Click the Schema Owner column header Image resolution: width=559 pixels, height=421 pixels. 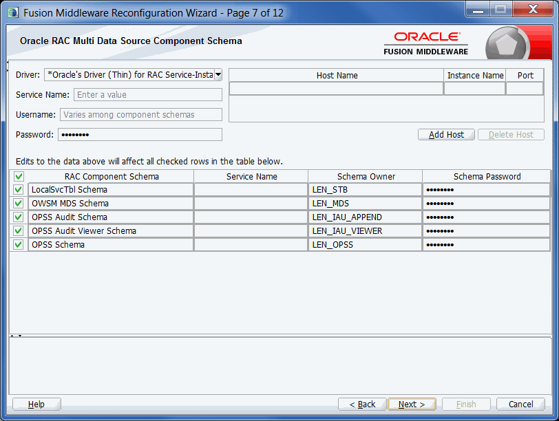click(366, 176)
